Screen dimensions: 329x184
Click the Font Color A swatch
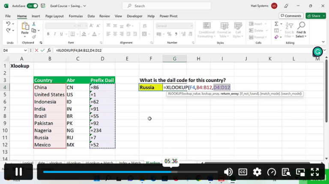tap(94, 34)
